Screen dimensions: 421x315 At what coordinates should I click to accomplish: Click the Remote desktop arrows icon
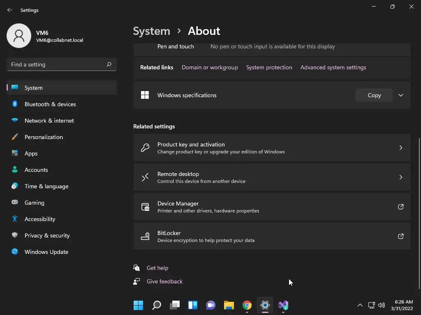(145, 177)
